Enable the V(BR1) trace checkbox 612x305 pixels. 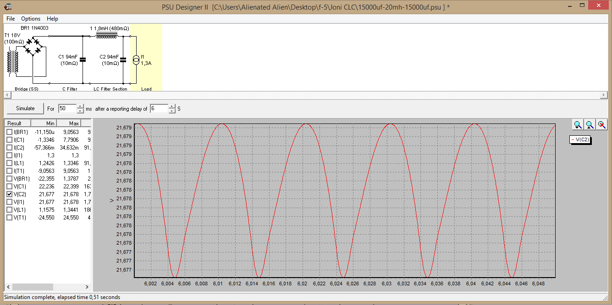tap(9, 178)
